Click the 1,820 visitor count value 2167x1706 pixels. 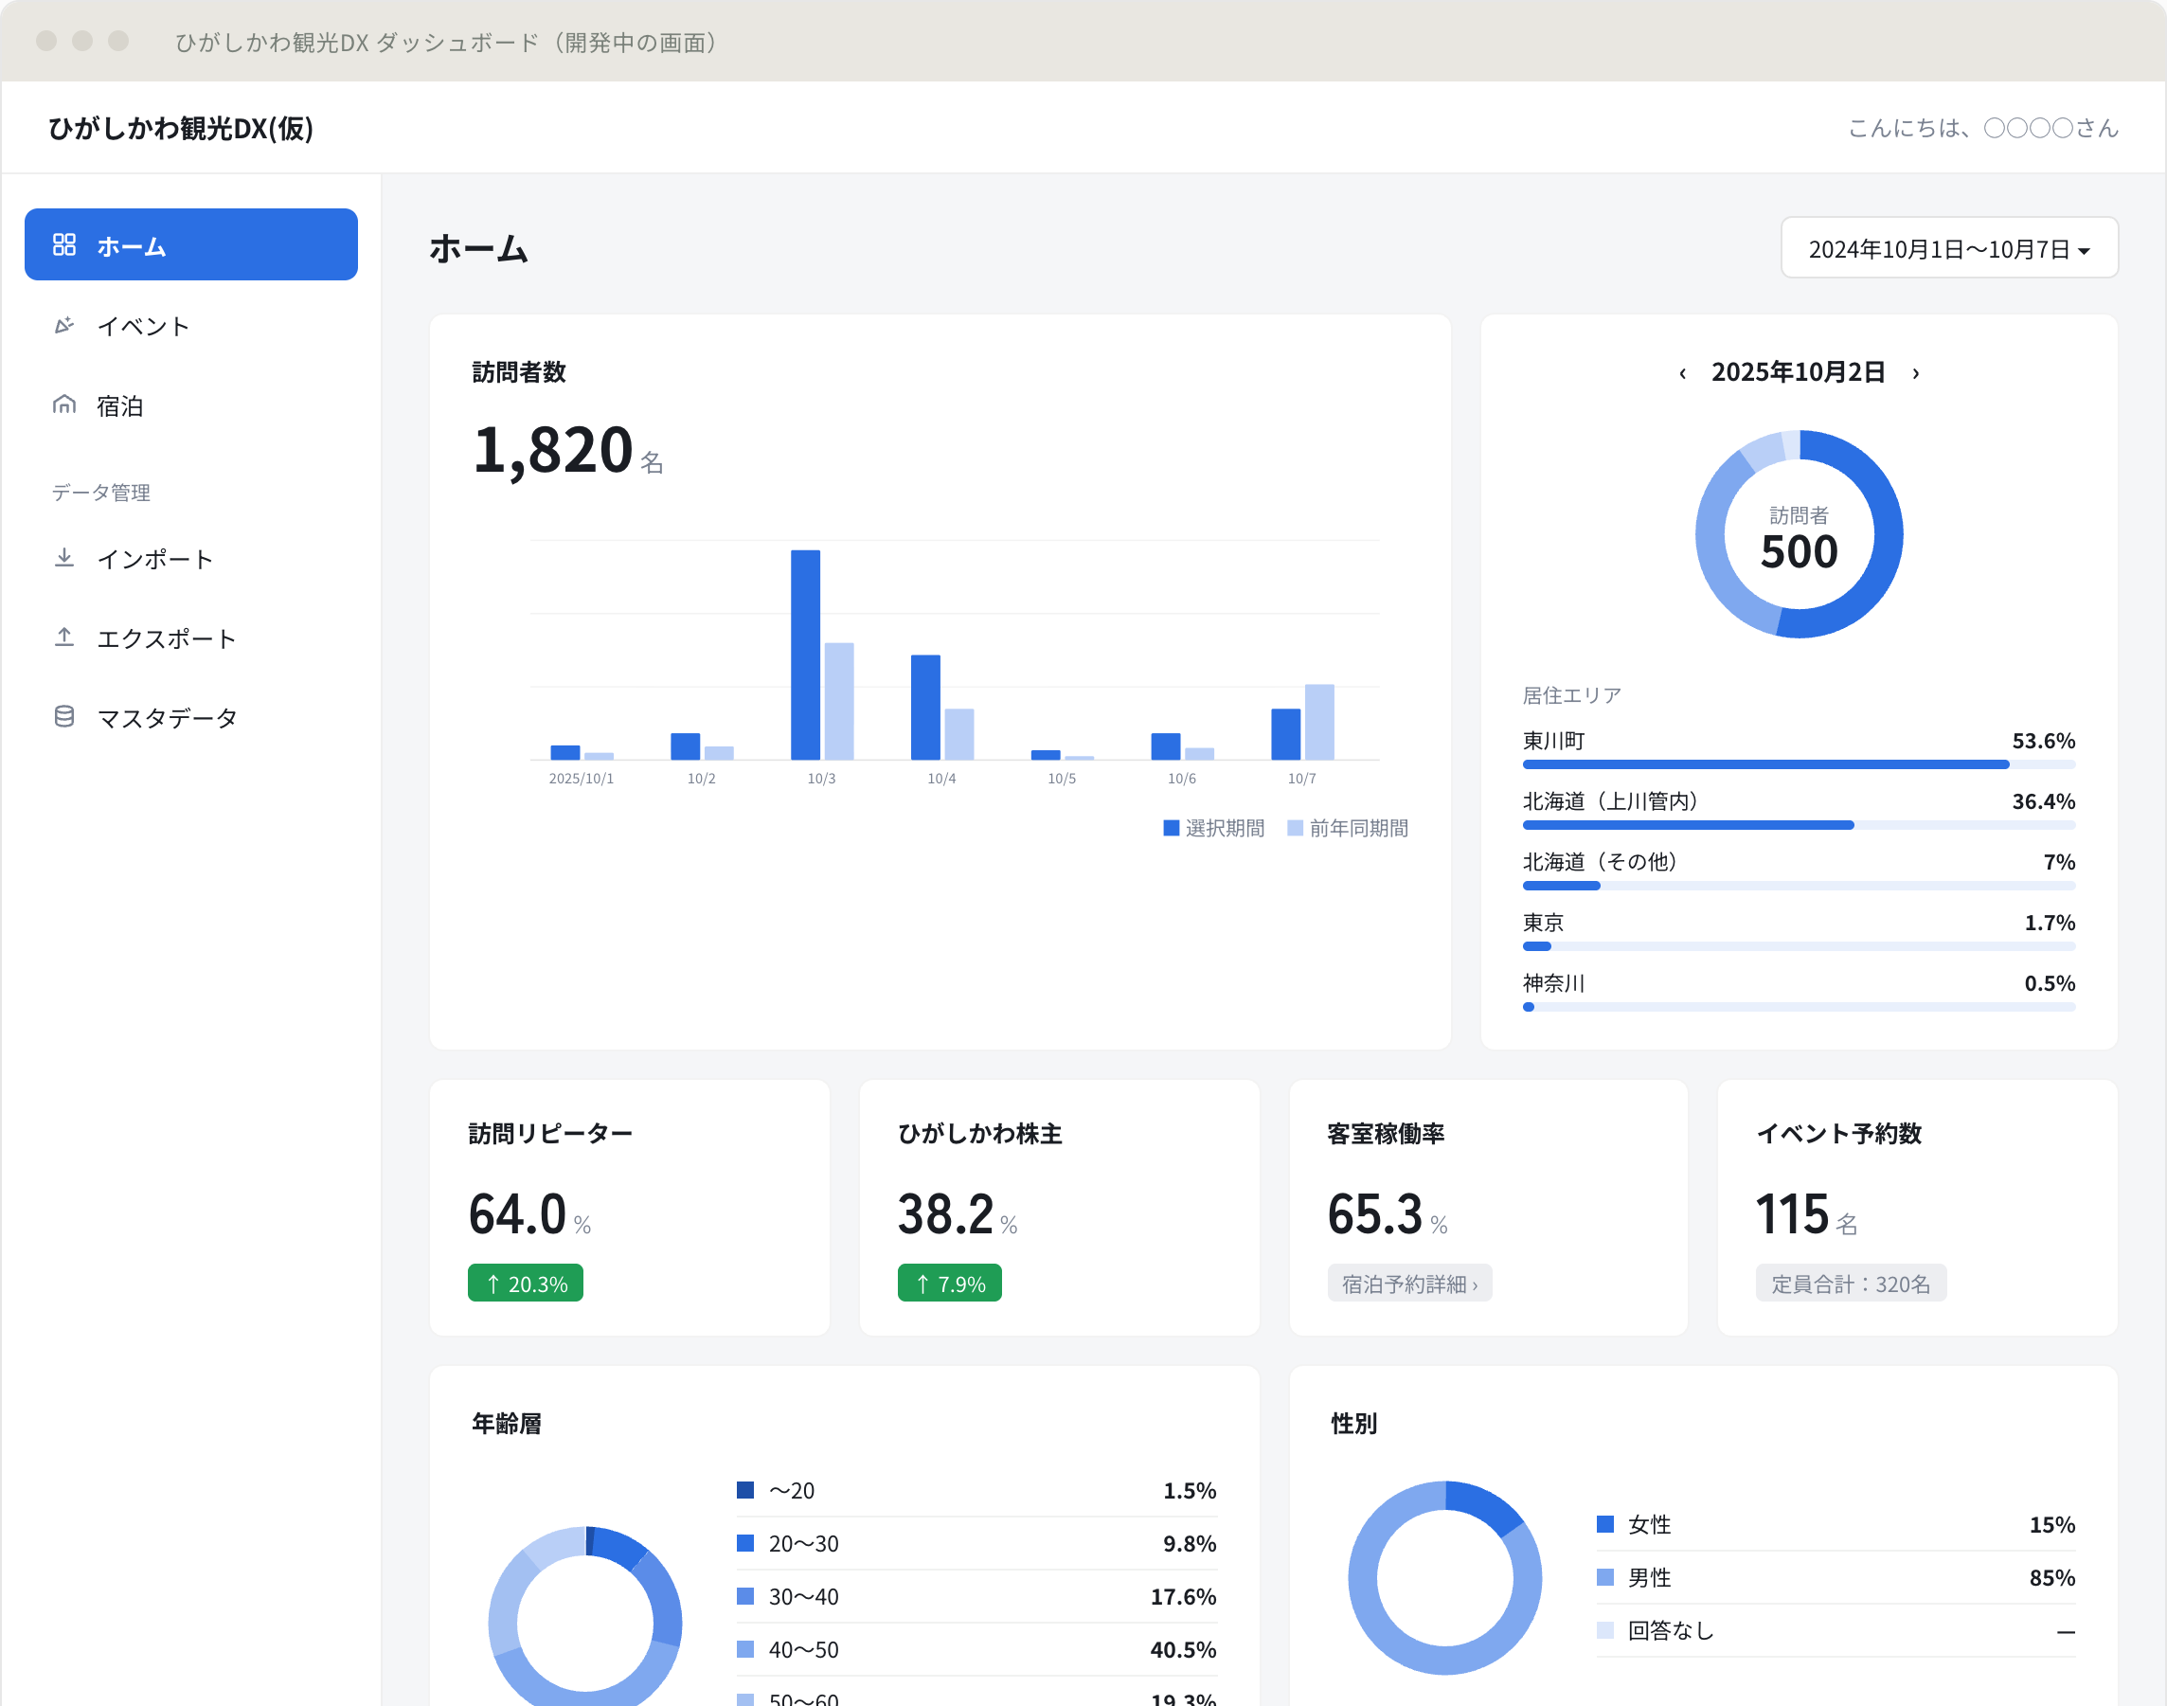click(x=552, y=450)
